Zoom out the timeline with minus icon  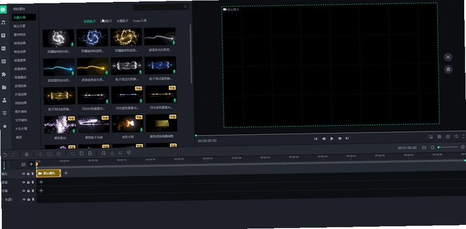click(433, 148)
